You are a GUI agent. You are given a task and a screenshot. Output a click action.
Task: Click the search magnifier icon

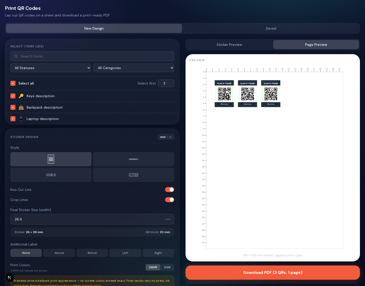coord(16,56)
